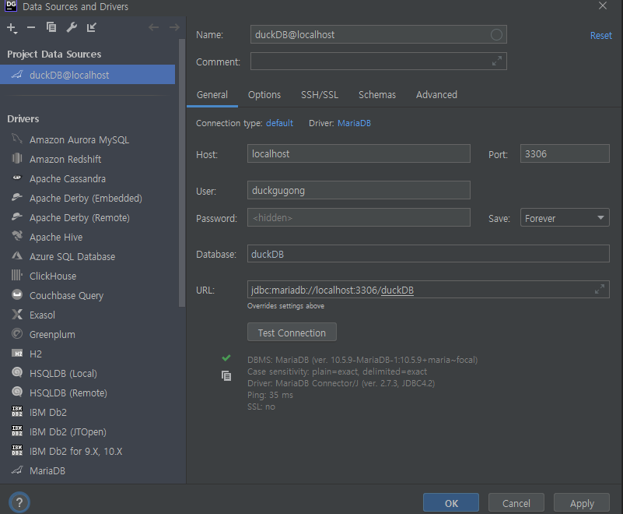Select Amazon Aurora MySQL driver

[89, 139]
